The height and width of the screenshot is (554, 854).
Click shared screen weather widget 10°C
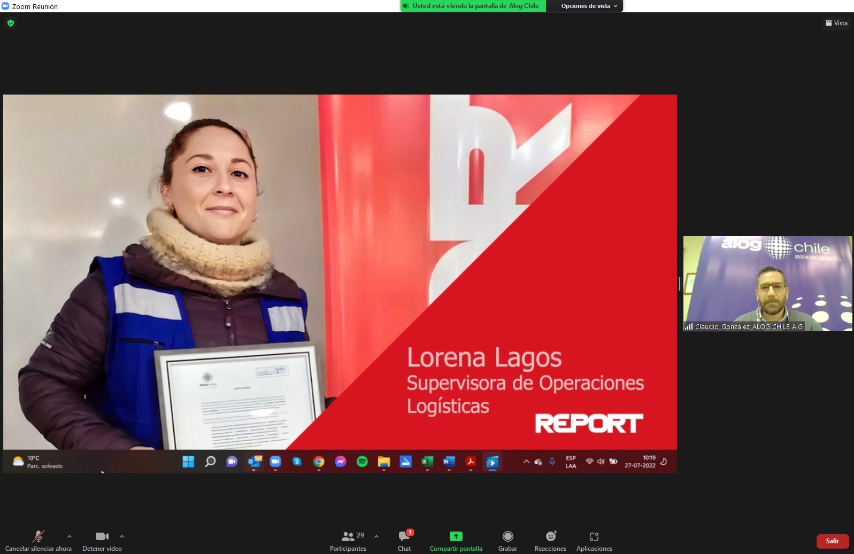pos(37,462)
